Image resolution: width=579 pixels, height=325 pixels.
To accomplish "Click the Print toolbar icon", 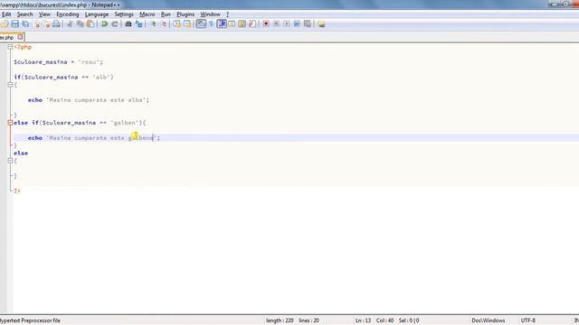I will click(x=56, y=24).
